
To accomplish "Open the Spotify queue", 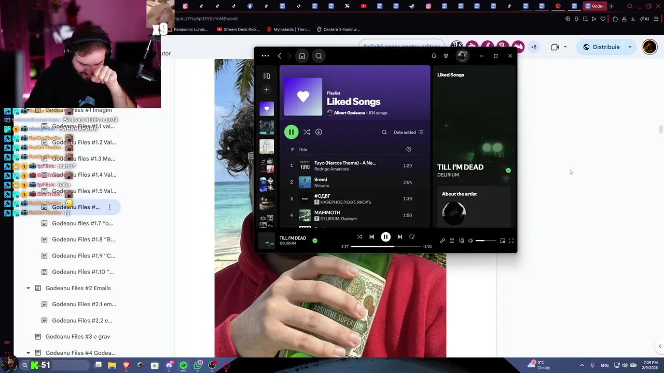I will (x=452, y=241).
